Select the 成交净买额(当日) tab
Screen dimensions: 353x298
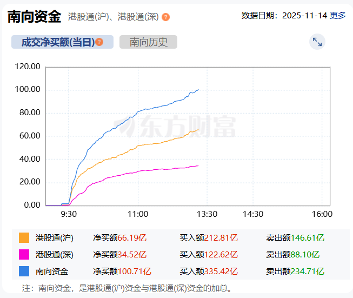(62, 42)
